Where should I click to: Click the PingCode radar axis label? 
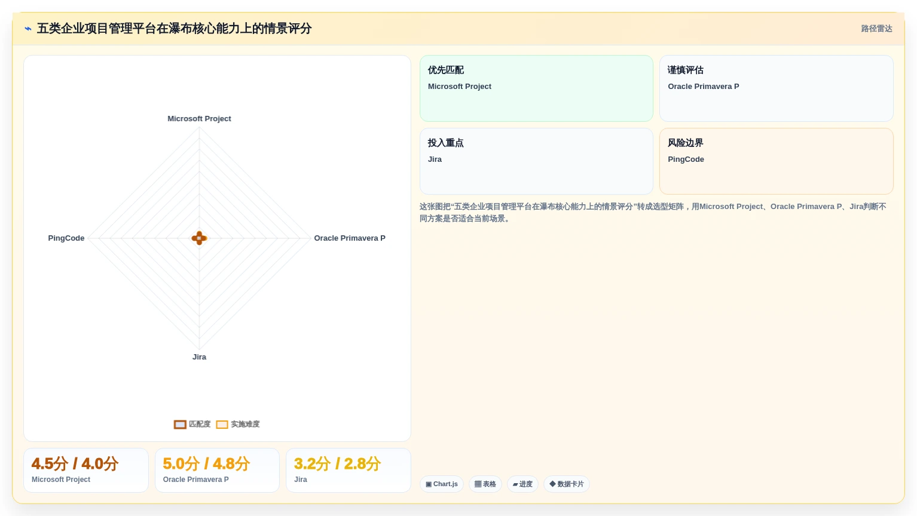point(66,238)
